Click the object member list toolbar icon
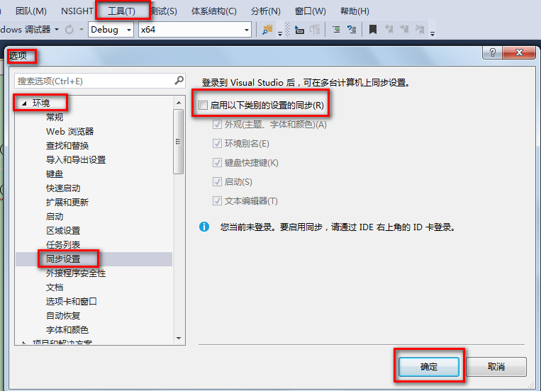541x391 pixels. (299, 30)
